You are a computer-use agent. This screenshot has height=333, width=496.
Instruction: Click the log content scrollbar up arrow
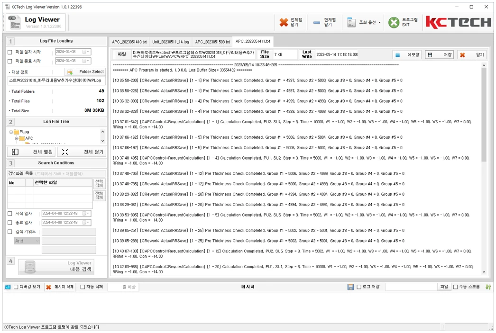484,65
